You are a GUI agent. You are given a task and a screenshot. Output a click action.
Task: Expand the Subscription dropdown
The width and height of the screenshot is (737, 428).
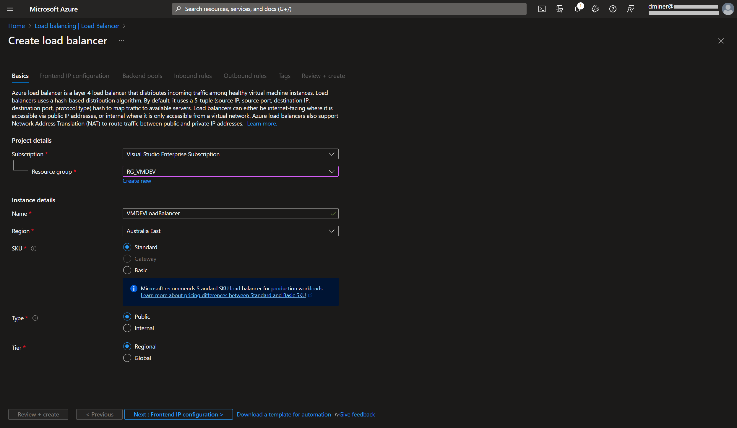pos(230,154)
